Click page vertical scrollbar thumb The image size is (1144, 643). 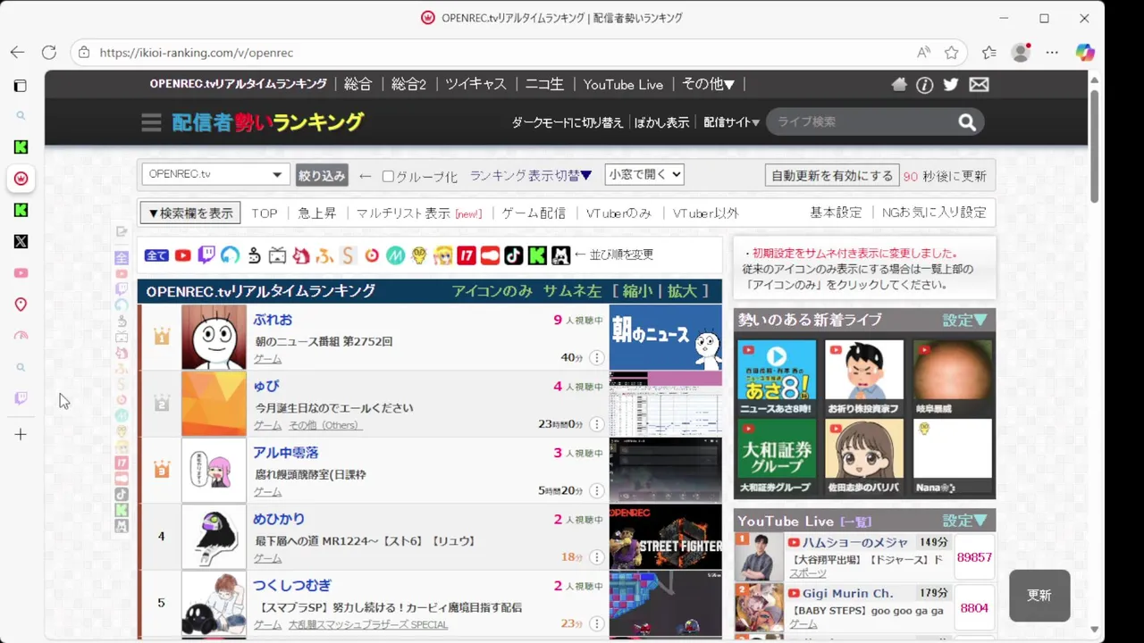point(1095,146)
